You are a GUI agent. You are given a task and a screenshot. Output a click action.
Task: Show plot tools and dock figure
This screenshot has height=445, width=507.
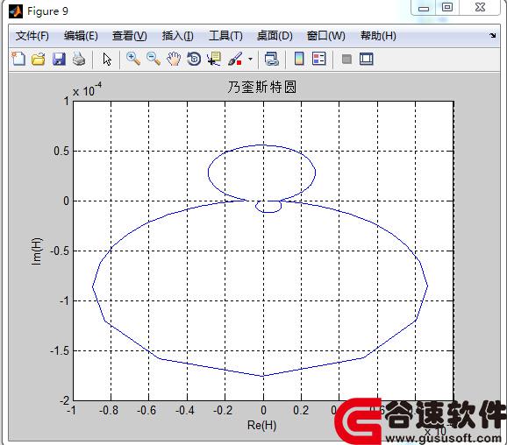[367, 60]
